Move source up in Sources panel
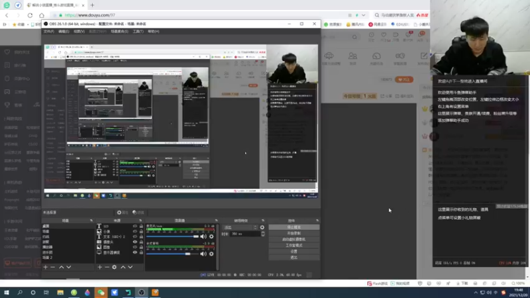The image size is (530, 298). point(123,268)
